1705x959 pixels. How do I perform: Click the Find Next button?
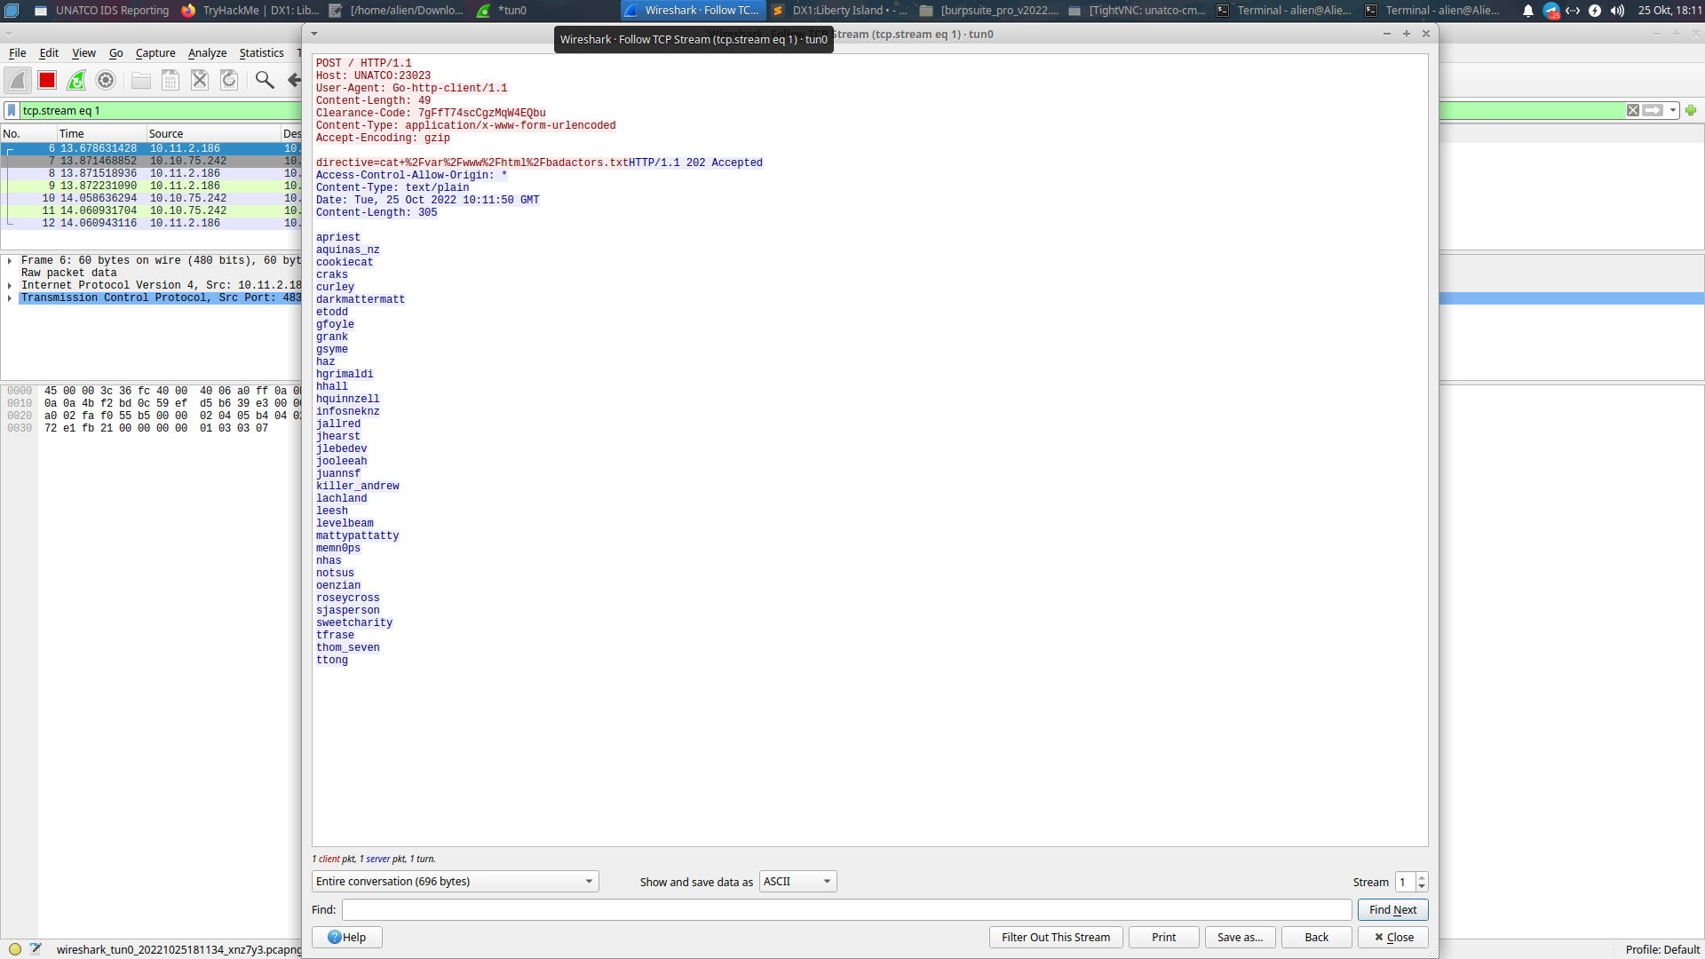[x=1392, y=909]
